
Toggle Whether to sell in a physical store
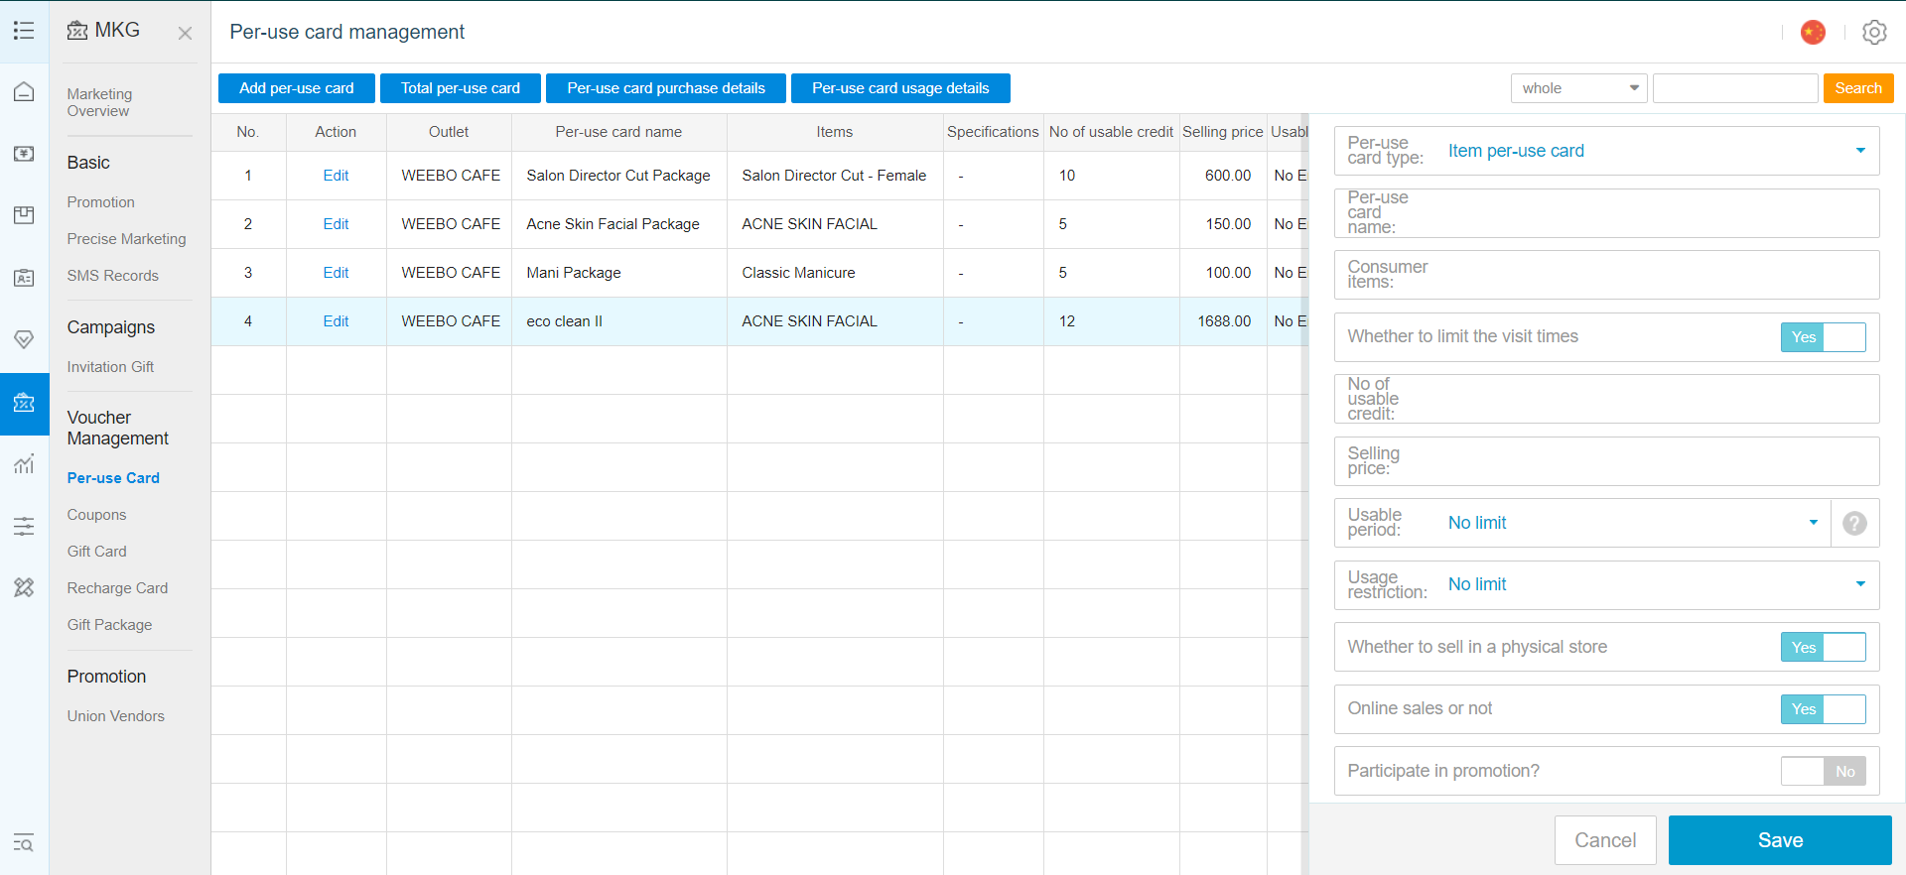(1823, 648)
